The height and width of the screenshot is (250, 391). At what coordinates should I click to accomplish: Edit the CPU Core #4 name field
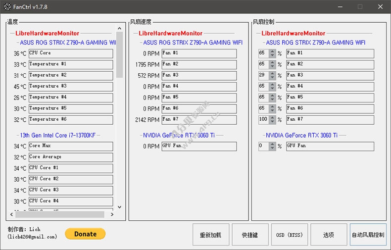click(71, 201)
